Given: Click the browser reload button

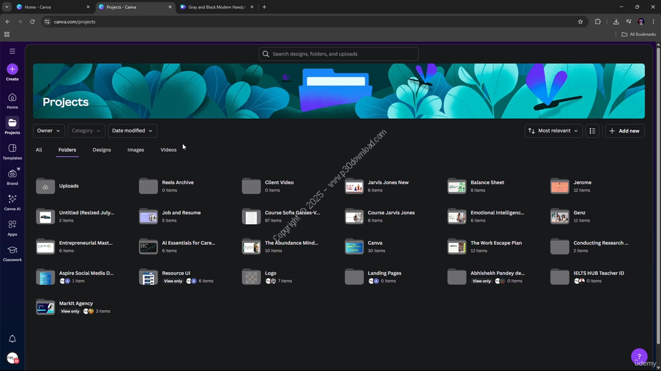Looking at the screenshot, I should click(32, 22).
